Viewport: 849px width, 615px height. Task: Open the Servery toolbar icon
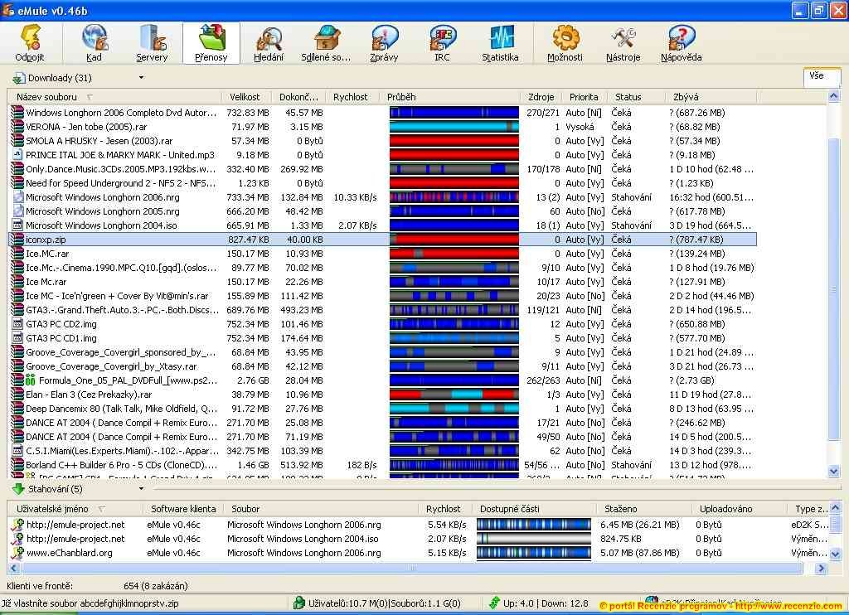coord(152,43)
